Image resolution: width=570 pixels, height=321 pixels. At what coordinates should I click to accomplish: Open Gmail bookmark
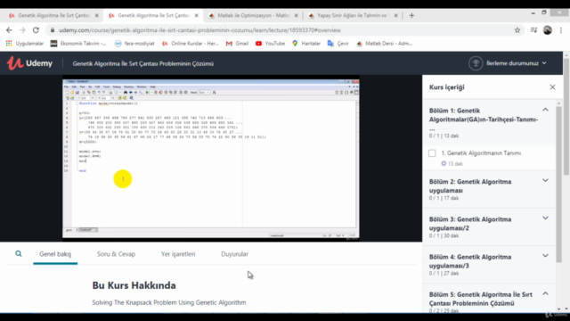click(237, 44)
